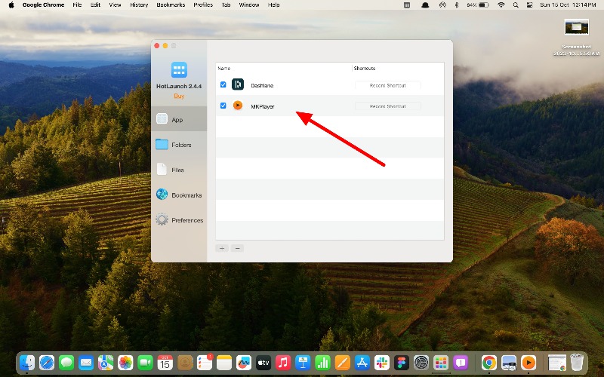The width and height of the screenshot is (604, 377).
Task: Uncheck the MKPlayer checkbox
Action: tap(223, 106)
